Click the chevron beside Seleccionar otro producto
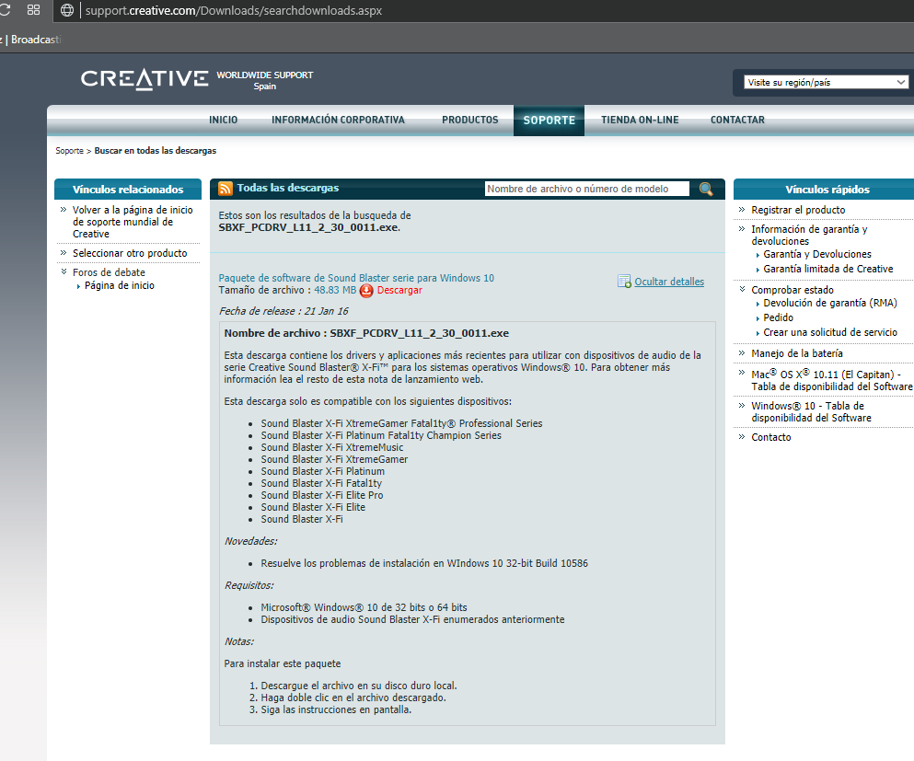Image resolution: width=914 pixels, height=761 pixels. (64, 252)
